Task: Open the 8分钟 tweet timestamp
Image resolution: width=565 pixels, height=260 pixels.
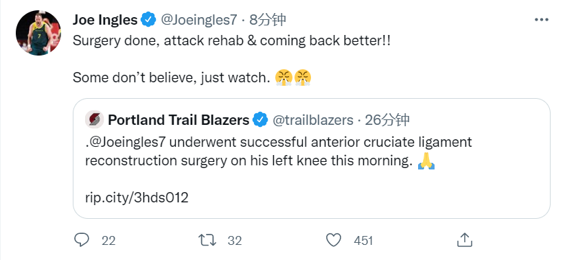Action: tap(267, 20)
